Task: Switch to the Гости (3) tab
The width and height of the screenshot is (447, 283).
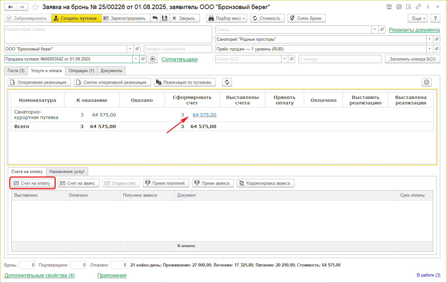Action: click(x=16, y=71)
